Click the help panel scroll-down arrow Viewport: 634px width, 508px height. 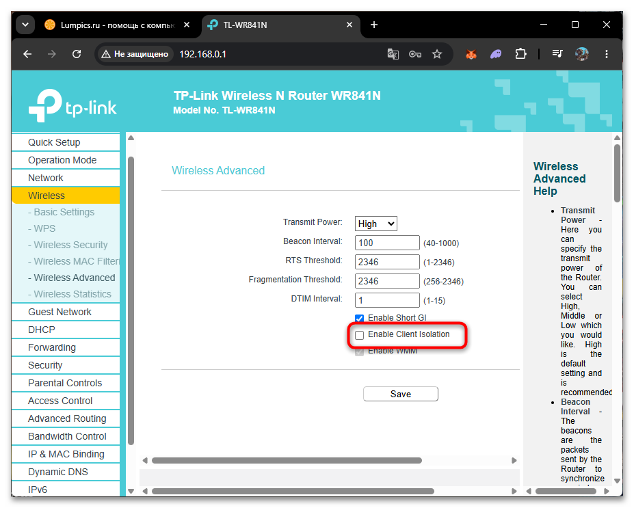[617, 481]
